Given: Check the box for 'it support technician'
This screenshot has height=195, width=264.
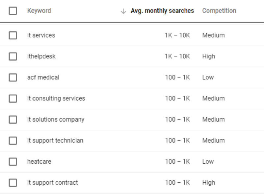Looking at the screenshot, I should pos(14,140).
